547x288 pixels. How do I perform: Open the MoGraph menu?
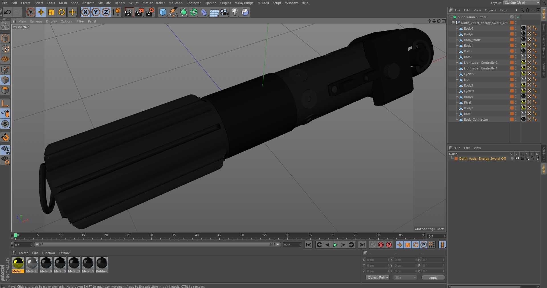point(175,3)
